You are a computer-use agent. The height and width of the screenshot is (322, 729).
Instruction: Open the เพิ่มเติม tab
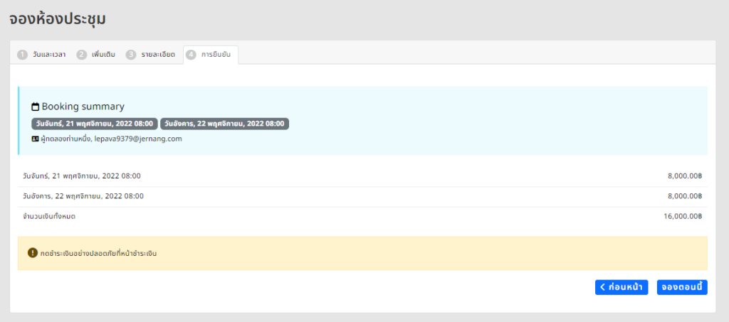103,55
